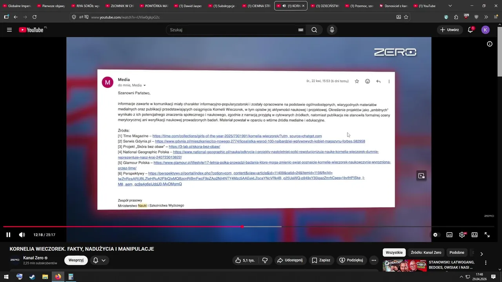Switch to theater mode
The image size is (502, 282).
pos(475,235)
